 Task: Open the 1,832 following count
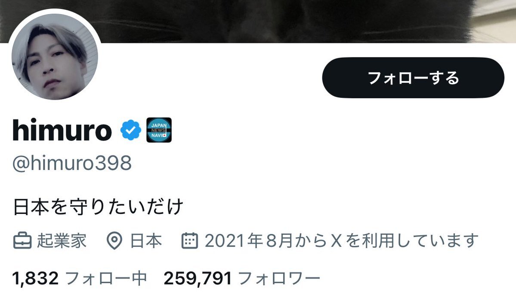pyautogui.click(x=36, y=278)
